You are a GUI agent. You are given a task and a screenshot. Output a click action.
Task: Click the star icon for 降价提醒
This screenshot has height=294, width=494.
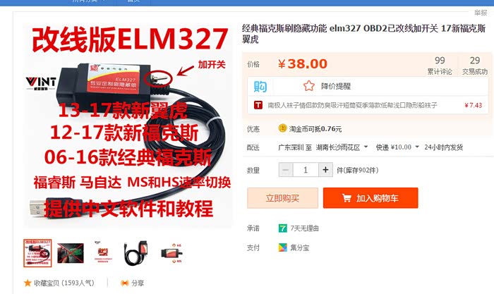309,85
